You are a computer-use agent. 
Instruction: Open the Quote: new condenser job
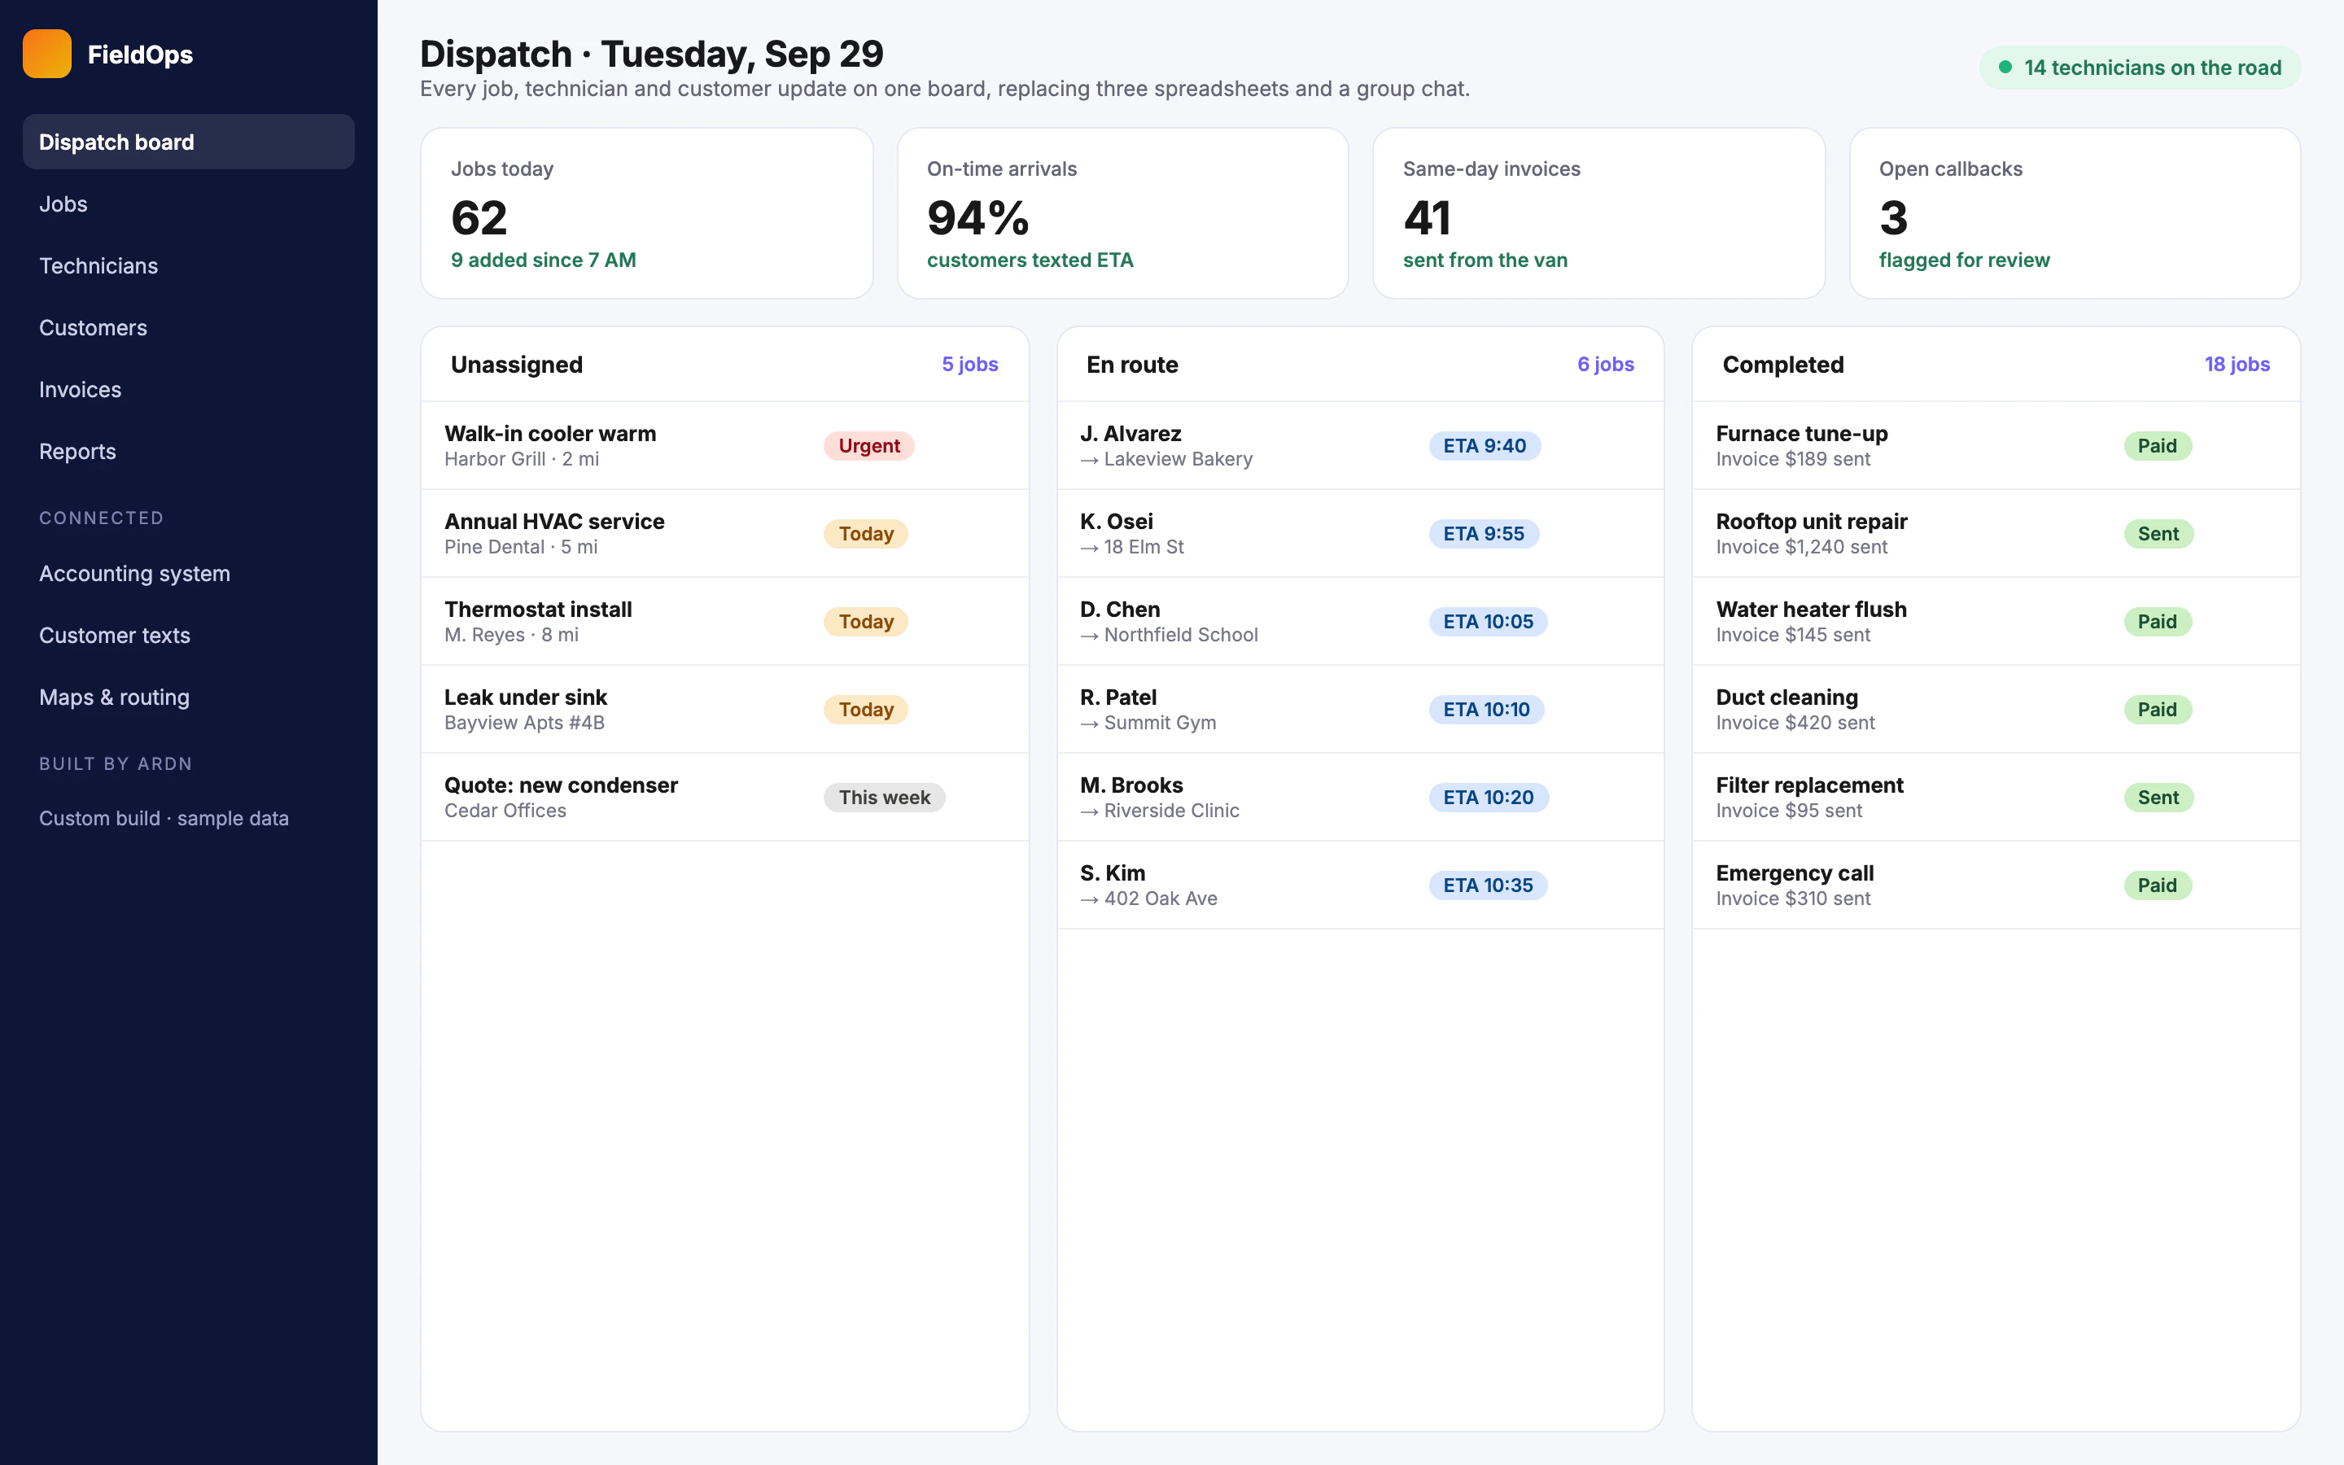coord(724,798)
